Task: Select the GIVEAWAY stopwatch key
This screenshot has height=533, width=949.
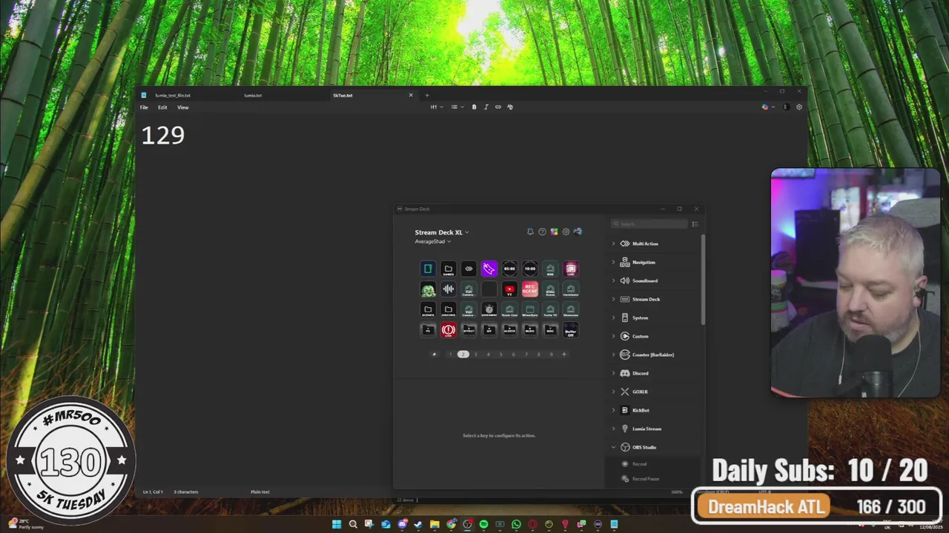Action: click(489, 309)
